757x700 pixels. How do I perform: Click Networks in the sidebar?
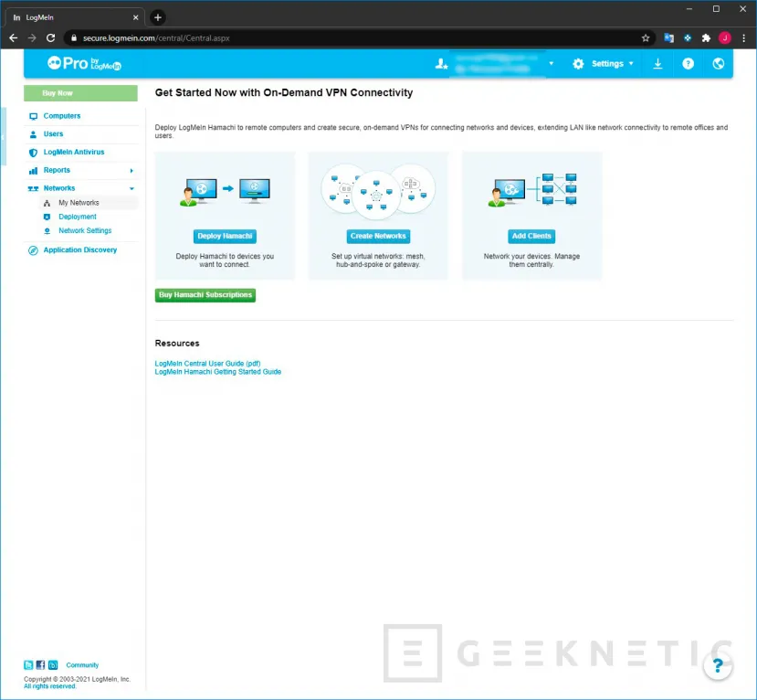coord(59,188)
